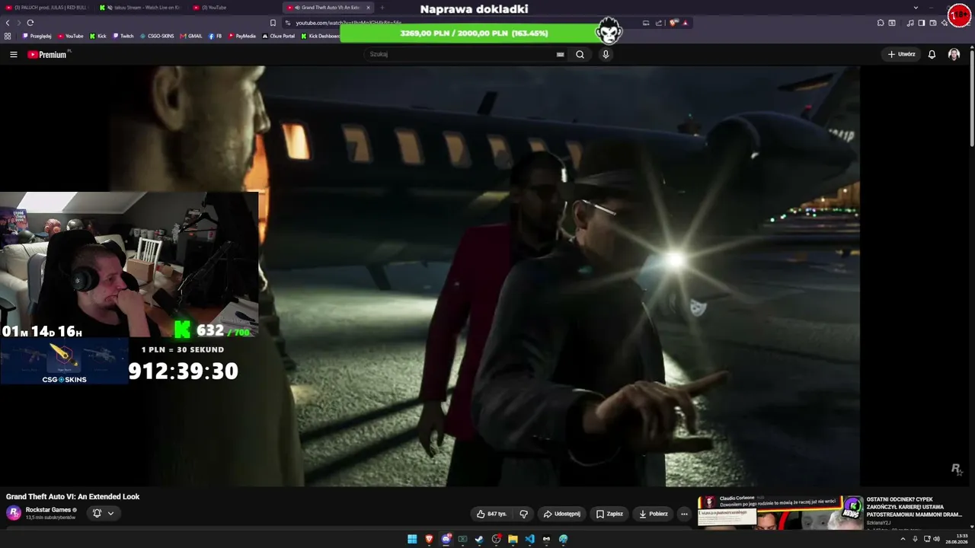Open the Rockstar Games channel name link
This screenshot has width=975, height=548.
(x=48, y=510)
